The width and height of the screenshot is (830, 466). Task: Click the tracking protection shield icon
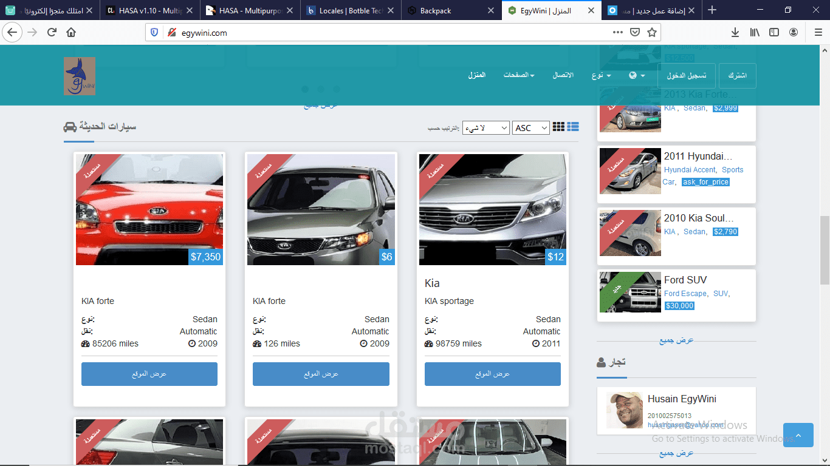pyautogui.click(x=154, y=32)
